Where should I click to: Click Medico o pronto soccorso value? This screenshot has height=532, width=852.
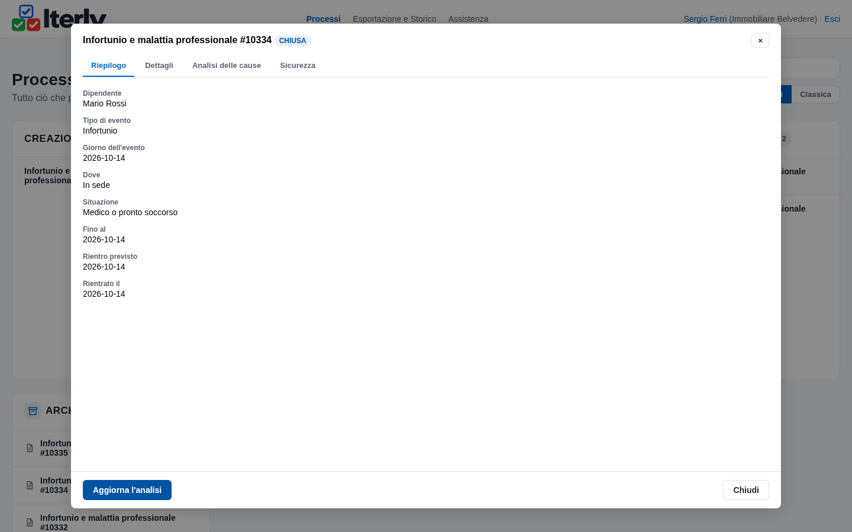tap(130, 212)
